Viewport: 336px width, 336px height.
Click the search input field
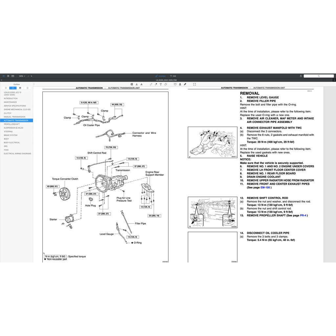[x=318, y=76]
